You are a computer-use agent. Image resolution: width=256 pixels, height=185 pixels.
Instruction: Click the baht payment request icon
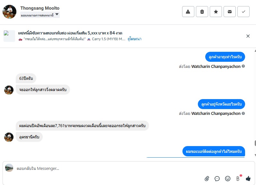pos(238,178)
